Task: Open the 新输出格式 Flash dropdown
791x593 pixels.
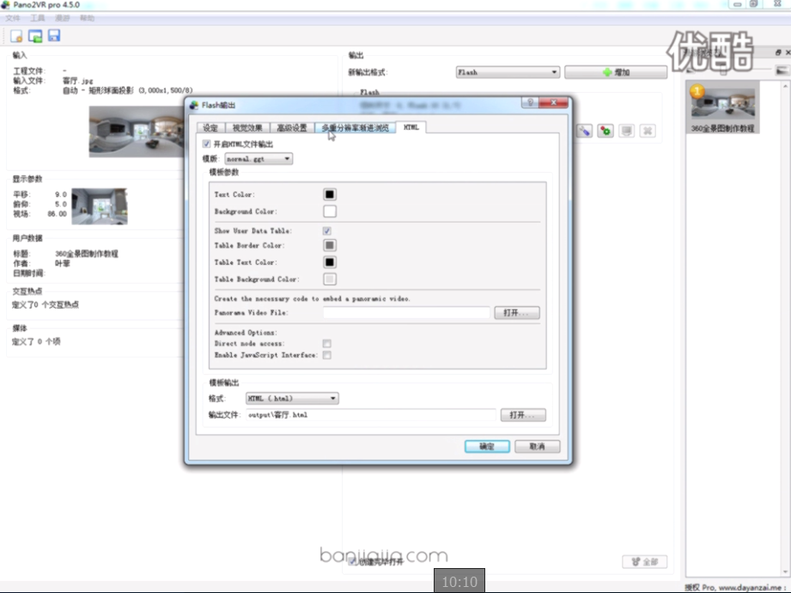Action: point(508,72)
